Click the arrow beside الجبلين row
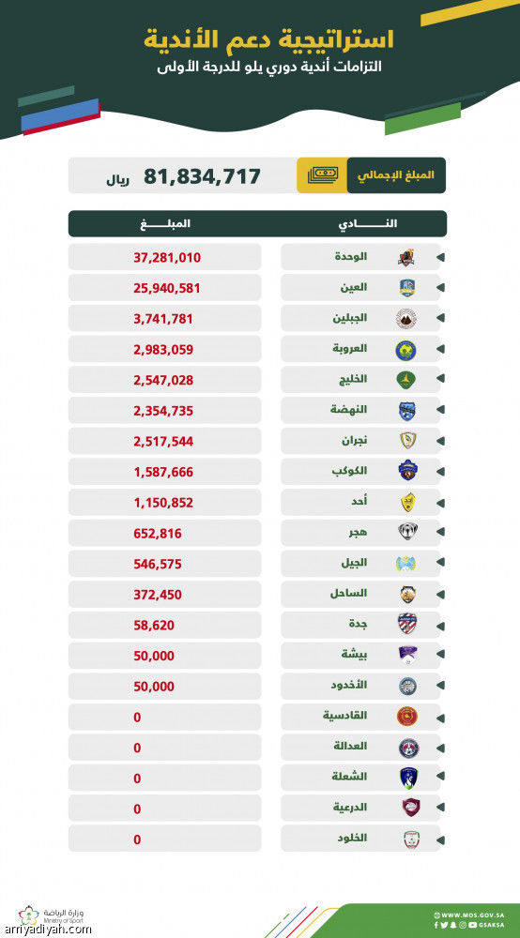Image resolution: width=520 pixels, height=938 pixels. tap(441, 320)
